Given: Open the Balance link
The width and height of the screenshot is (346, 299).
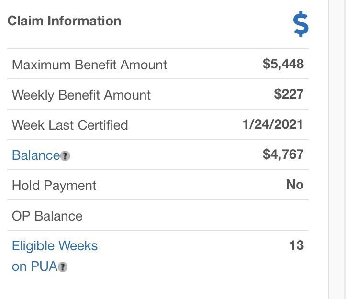Looking at the screenshot, I should (35, 155).
